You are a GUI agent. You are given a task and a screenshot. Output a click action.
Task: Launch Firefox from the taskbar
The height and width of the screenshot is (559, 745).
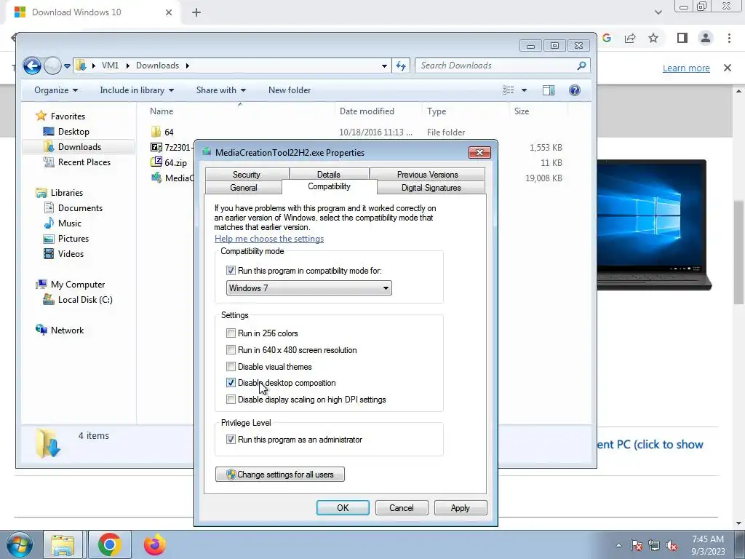click(155, 544)
